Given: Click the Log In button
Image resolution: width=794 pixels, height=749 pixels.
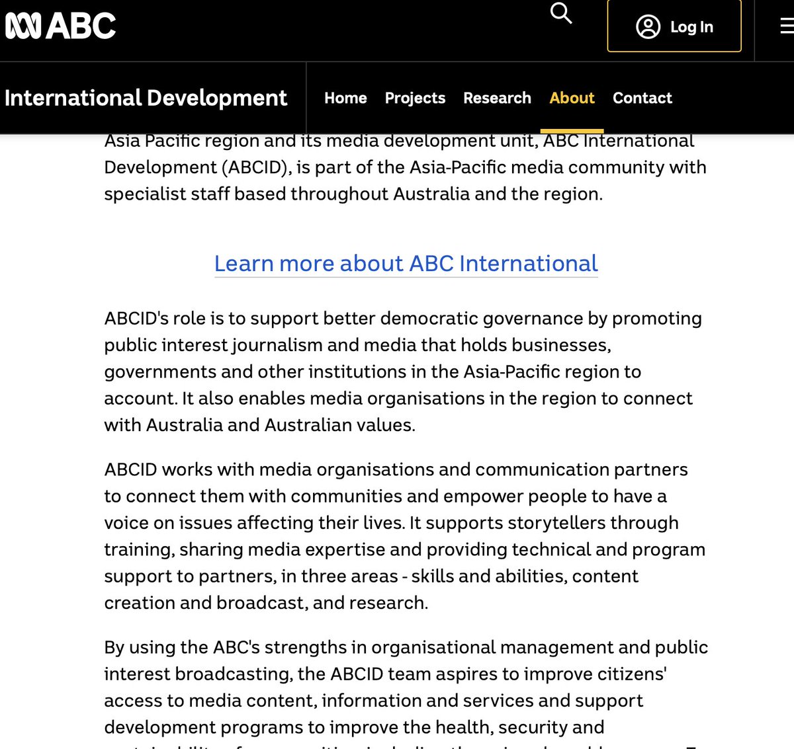Looking at the screenshot, I should 674,26.
